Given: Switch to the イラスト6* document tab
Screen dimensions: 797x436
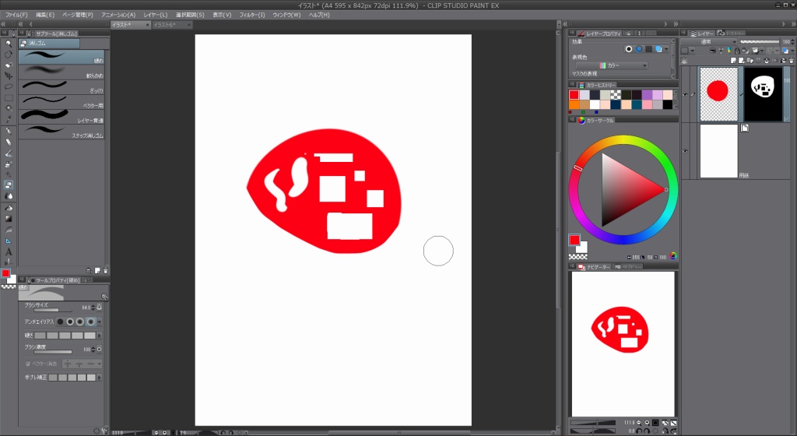Looking at the screenshot, I should (x=165, y=25).
